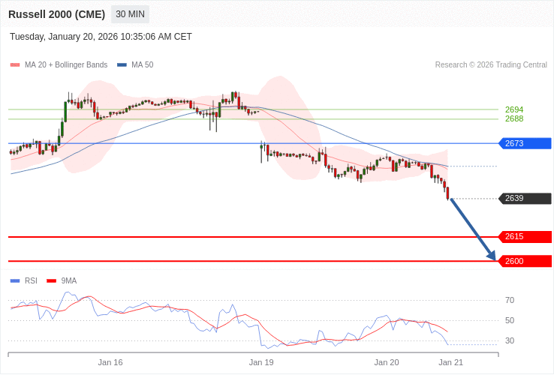Image resolution: width=554 pixels, height=375 pixels.
Task: Click the MA 20 + Bollinger Bands legend swatch
Action: (15, 65)
